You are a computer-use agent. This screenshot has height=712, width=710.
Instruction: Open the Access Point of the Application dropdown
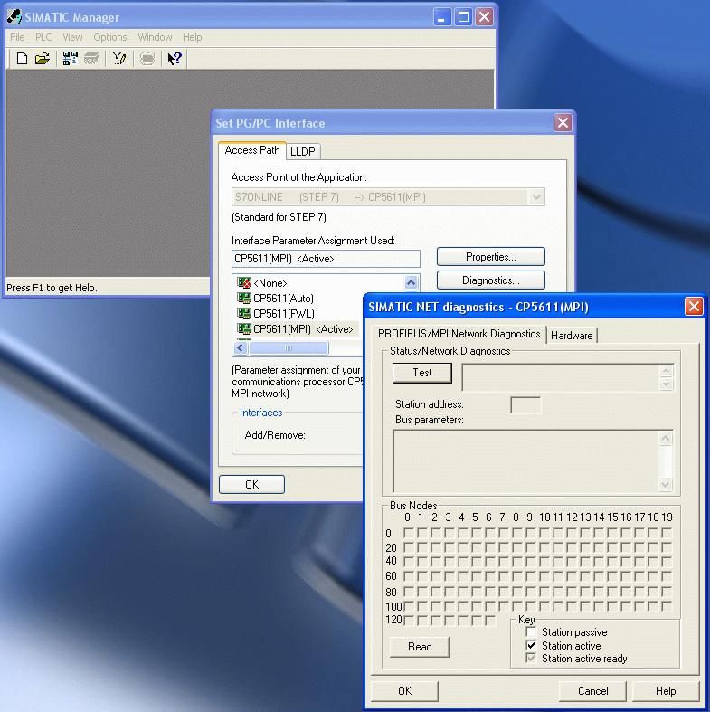[536, 197]
